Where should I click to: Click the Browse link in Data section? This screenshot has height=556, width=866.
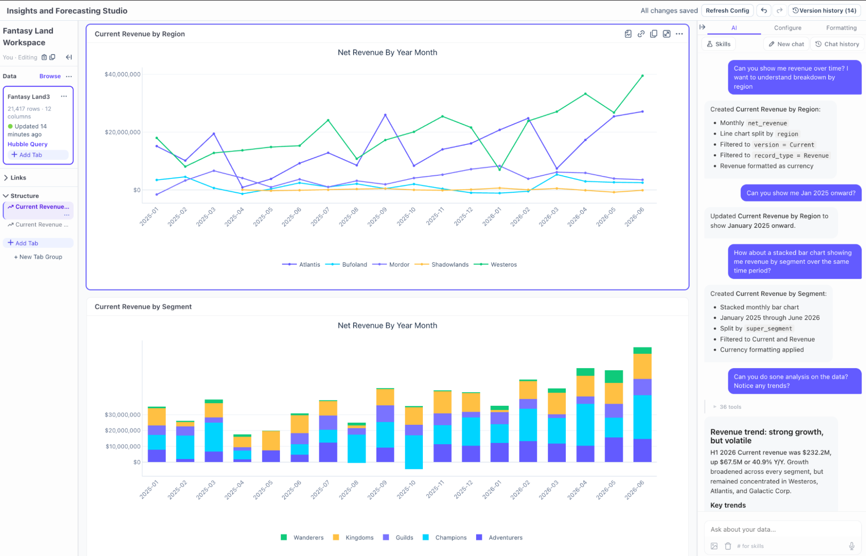click(x=50, y=76)
